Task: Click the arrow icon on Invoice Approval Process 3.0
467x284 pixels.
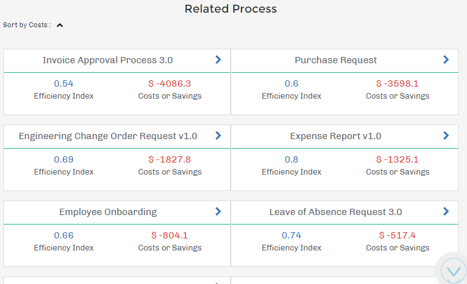Action: [x=218, y=59]
